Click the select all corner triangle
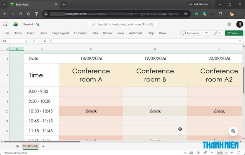This screenshot has height=155, width=245. pyautogui.click(x=7, y=49)
